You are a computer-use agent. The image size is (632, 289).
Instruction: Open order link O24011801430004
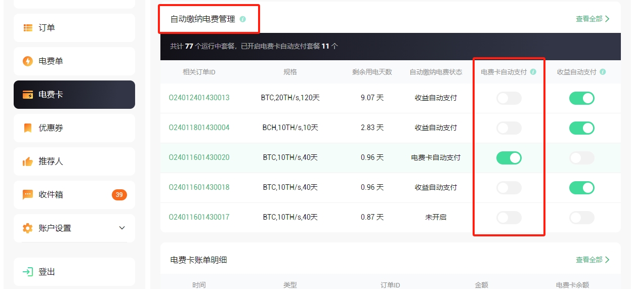tap(199, 128)
